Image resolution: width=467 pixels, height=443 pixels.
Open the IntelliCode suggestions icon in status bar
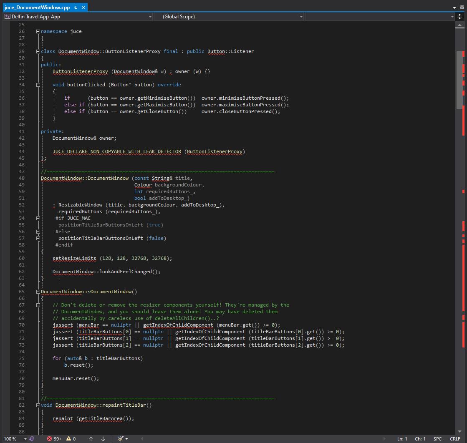point(32,438)
